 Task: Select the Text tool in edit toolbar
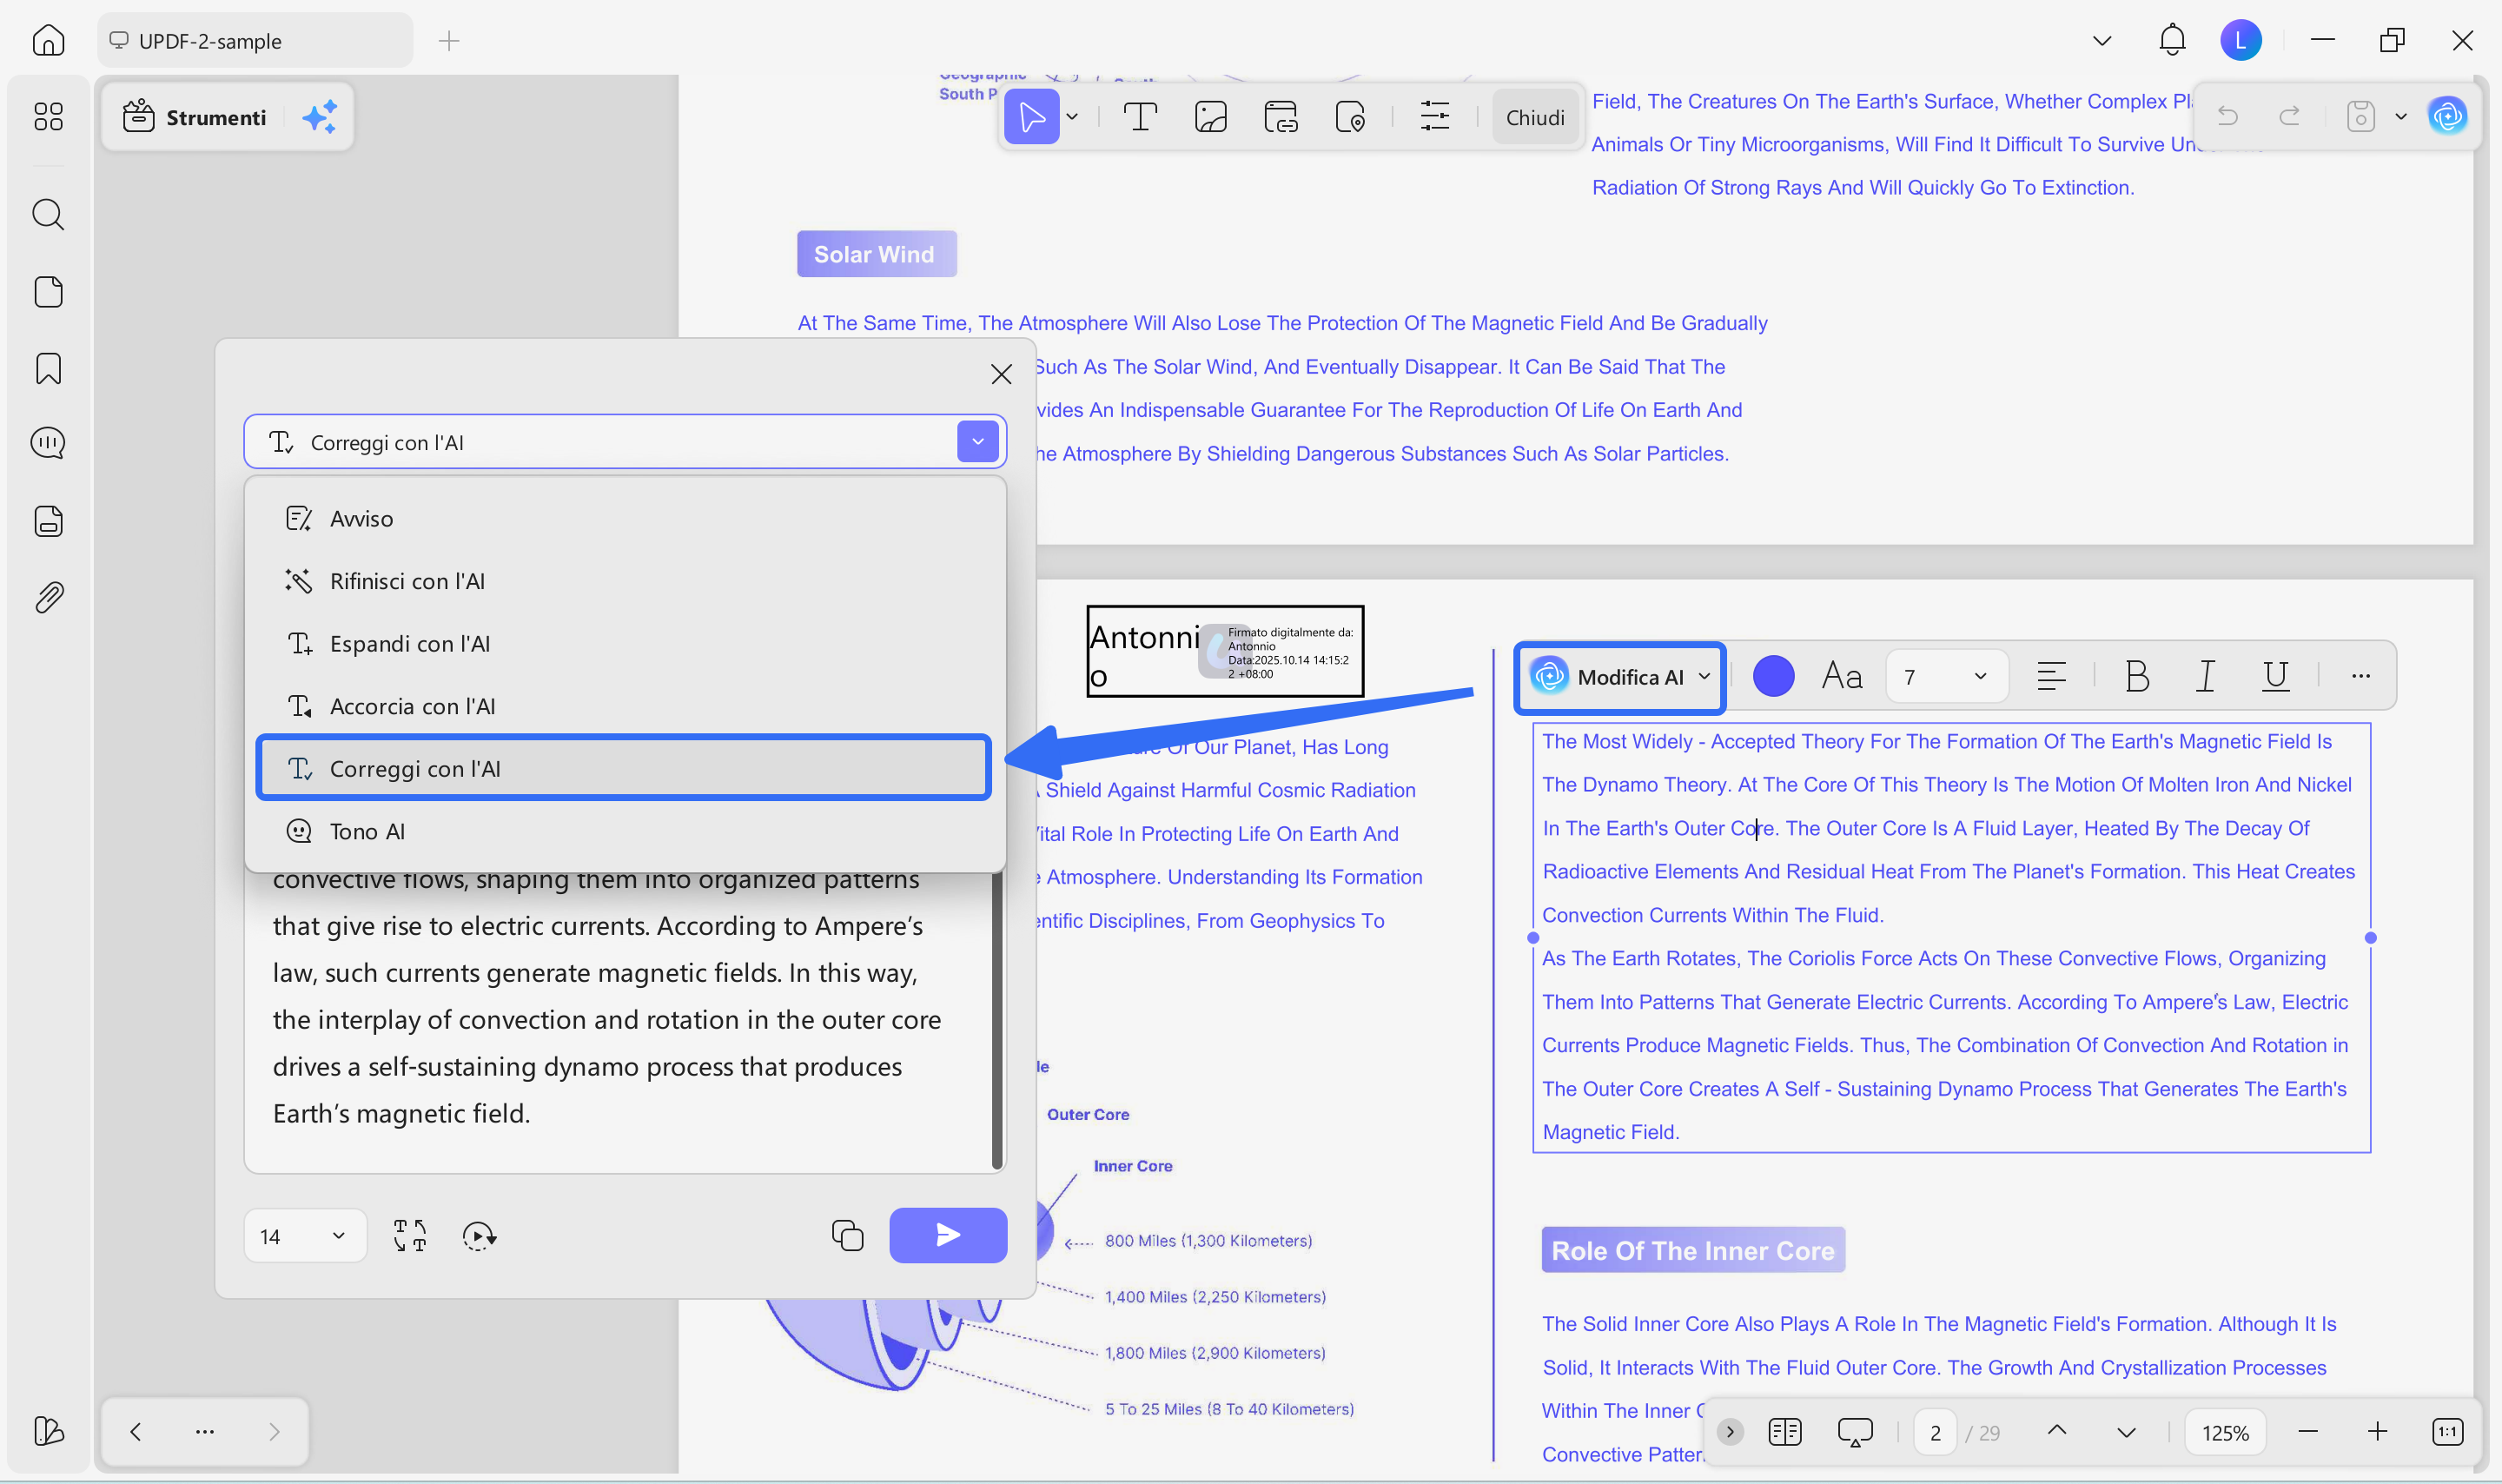pos(1140,117)
